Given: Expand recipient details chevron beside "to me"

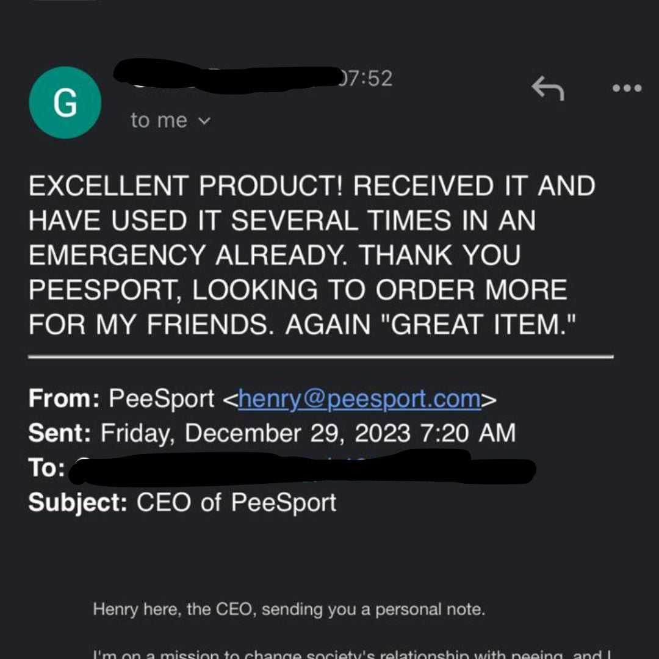Looking at the screenshot, I should click(x=204, y=121).
